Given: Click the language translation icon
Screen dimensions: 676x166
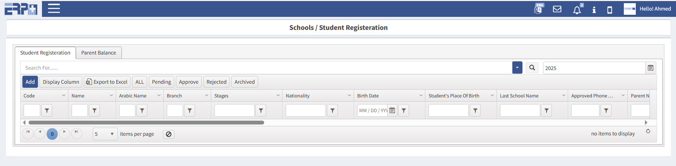Looking at the screenshot, I should click(538, 9).
